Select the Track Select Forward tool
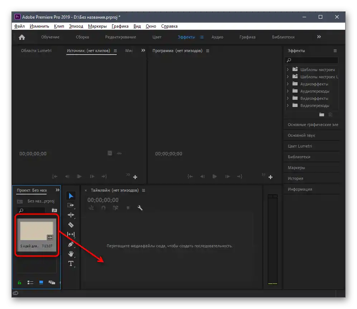 click(71, 205)
